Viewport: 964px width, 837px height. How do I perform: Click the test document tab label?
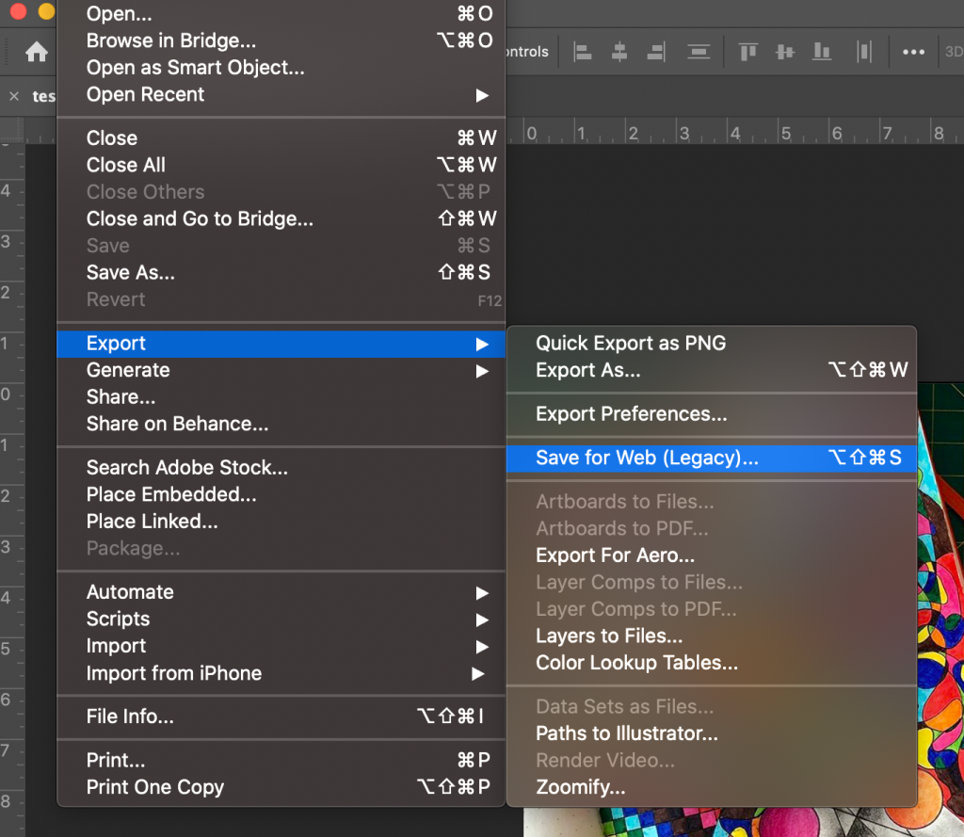click(44, 96)
